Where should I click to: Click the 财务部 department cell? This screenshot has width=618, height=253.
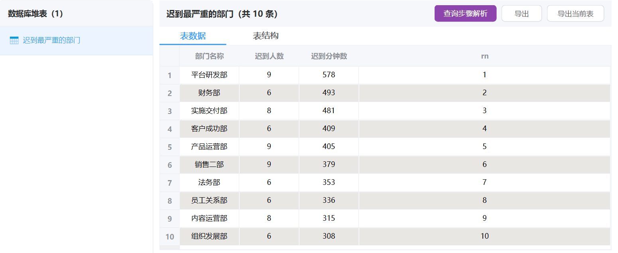pos(209,93)
